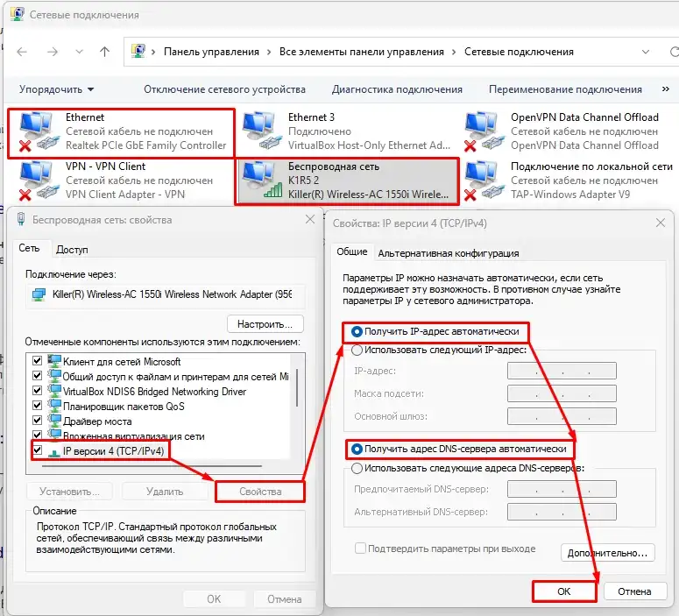Click the Back arrow in the explorer window

coord(22,52)
